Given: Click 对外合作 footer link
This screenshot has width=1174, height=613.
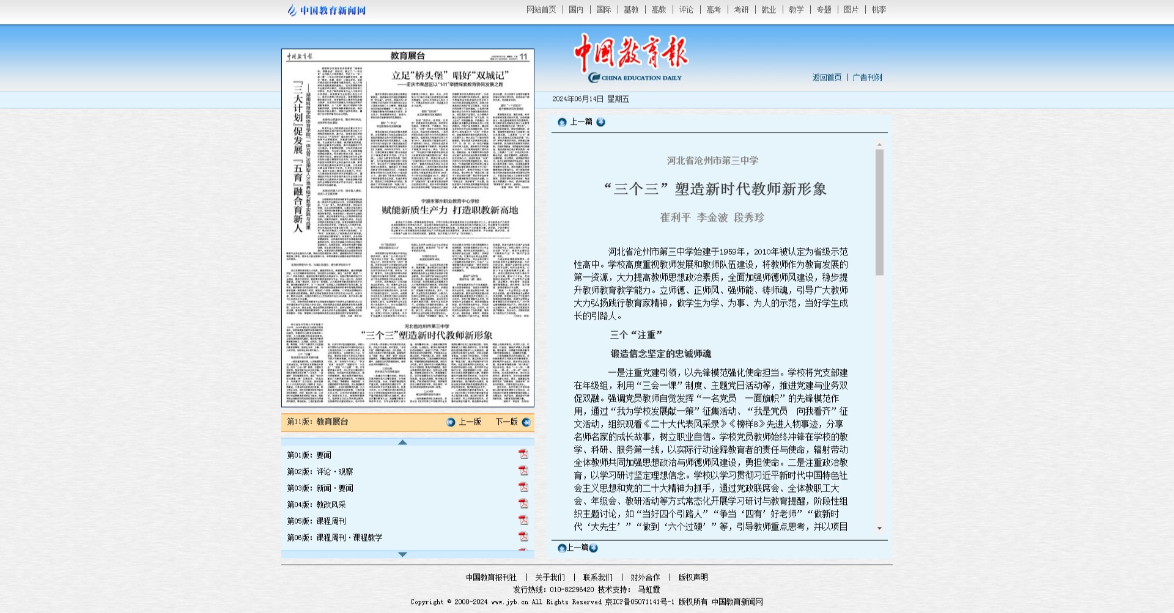Looking at the screenshot, I should coord(645,578).
